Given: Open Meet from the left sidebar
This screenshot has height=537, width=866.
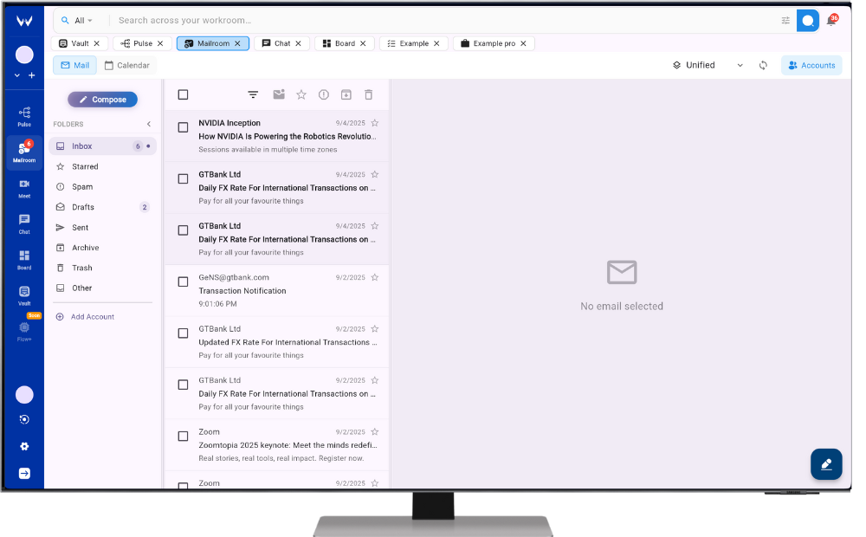Looking at the screenshot, I should [24, 187].
